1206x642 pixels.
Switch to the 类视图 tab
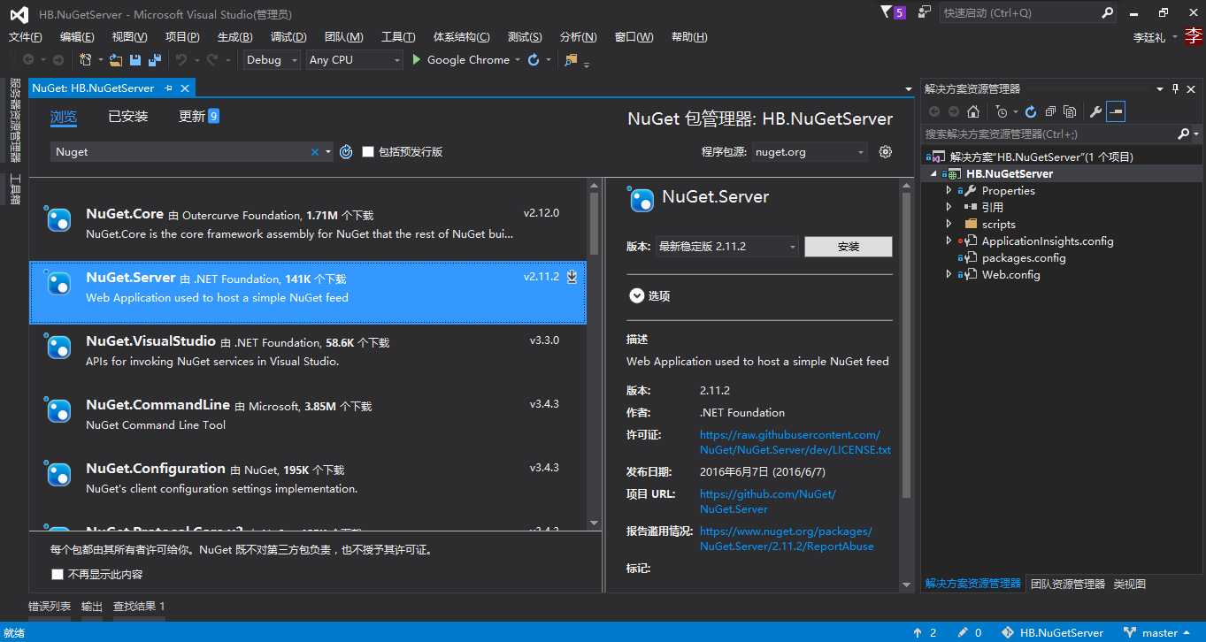1129,584
